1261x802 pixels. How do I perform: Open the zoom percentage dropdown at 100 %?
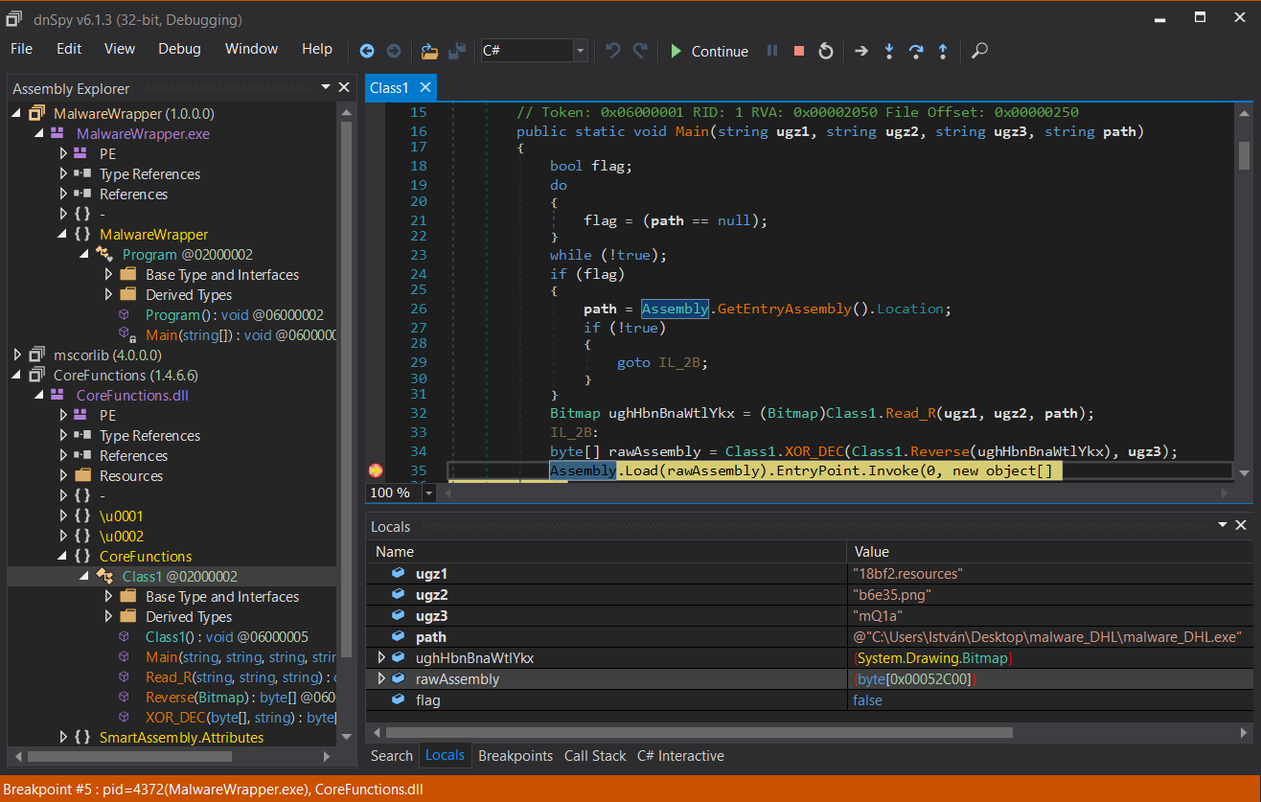click(x=428, y=493)
